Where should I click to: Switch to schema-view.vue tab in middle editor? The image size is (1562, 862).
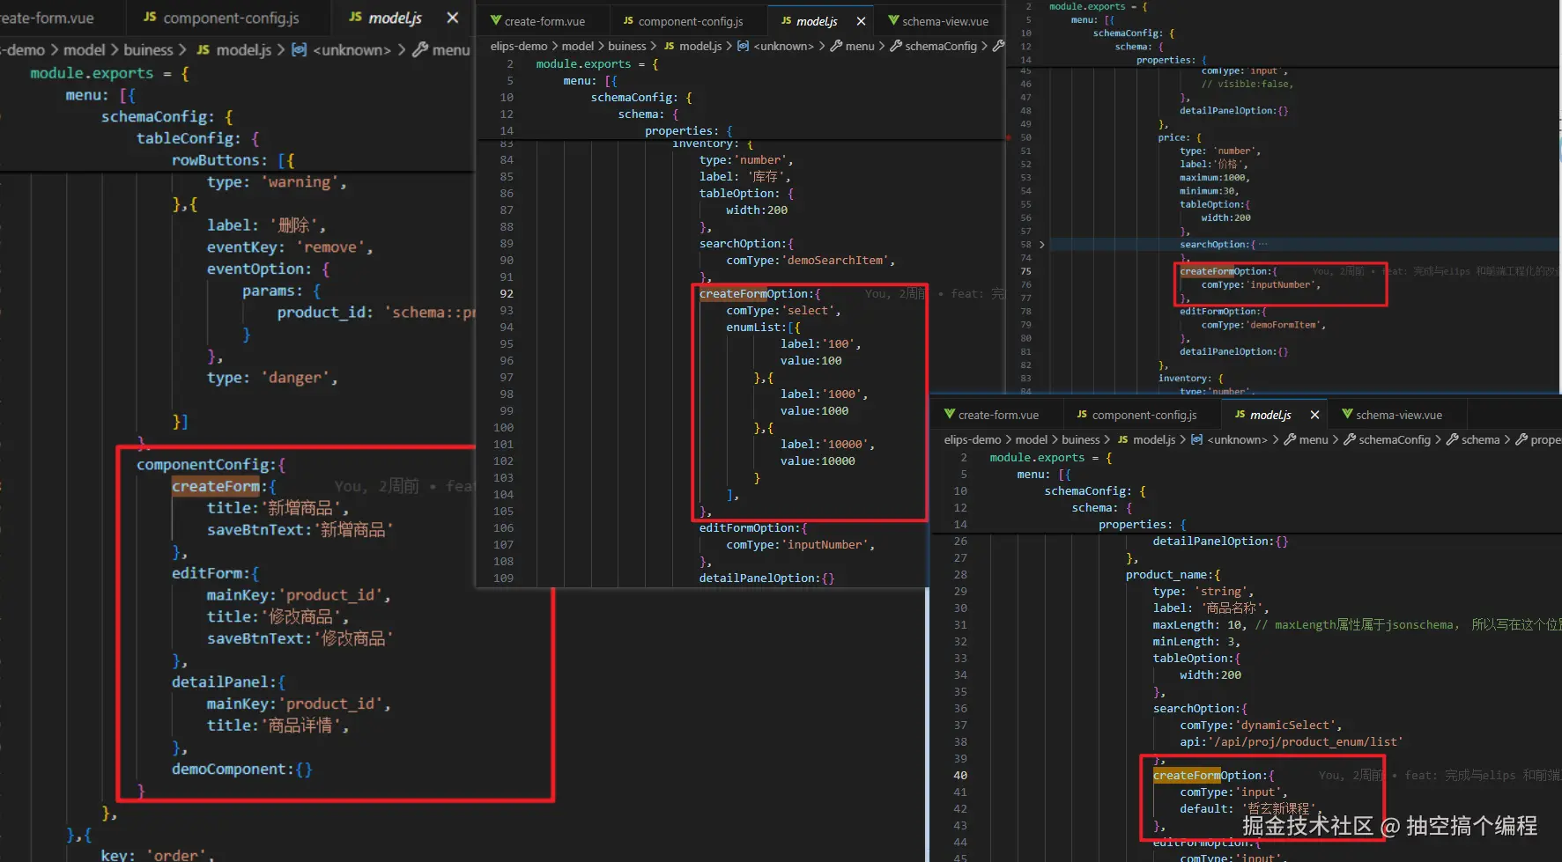944,21
